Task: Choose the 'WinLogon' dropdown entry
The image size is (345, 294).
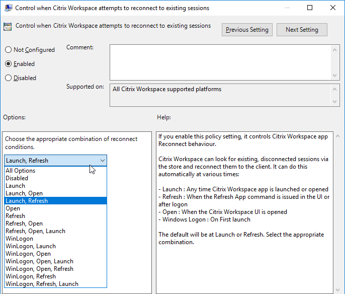Action: (x=55, y=239)
